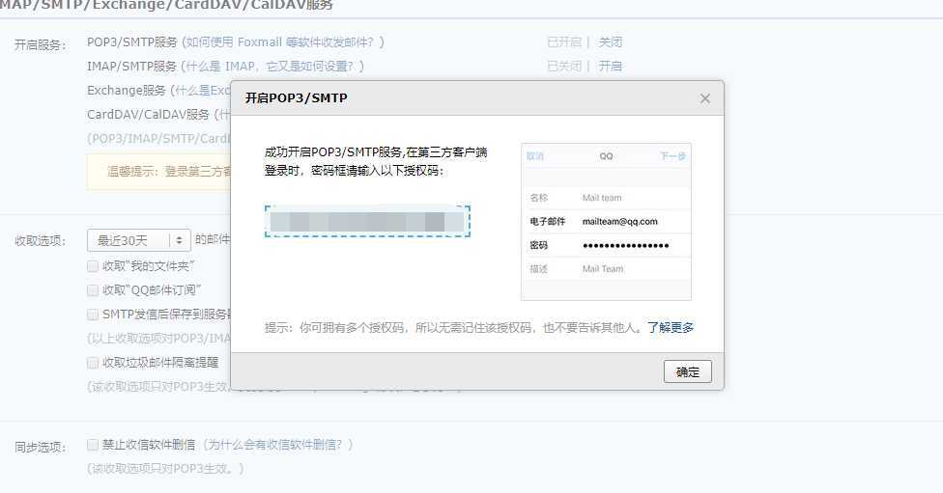Toggle 收取垃圾邮件隔离提醒 checkbox
943x493 pixels.
[93, 362]
